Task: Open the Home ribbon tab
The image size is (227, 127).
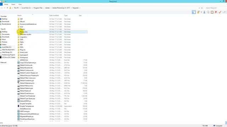Action: 6,5
